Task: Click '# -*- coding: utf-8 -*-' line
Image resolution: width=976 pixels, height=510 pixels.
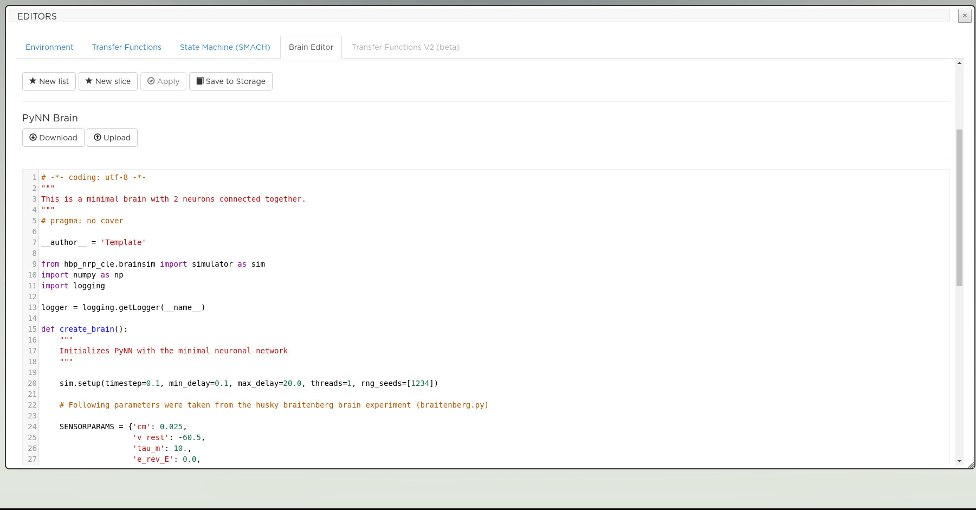Action: pos(94,177)
